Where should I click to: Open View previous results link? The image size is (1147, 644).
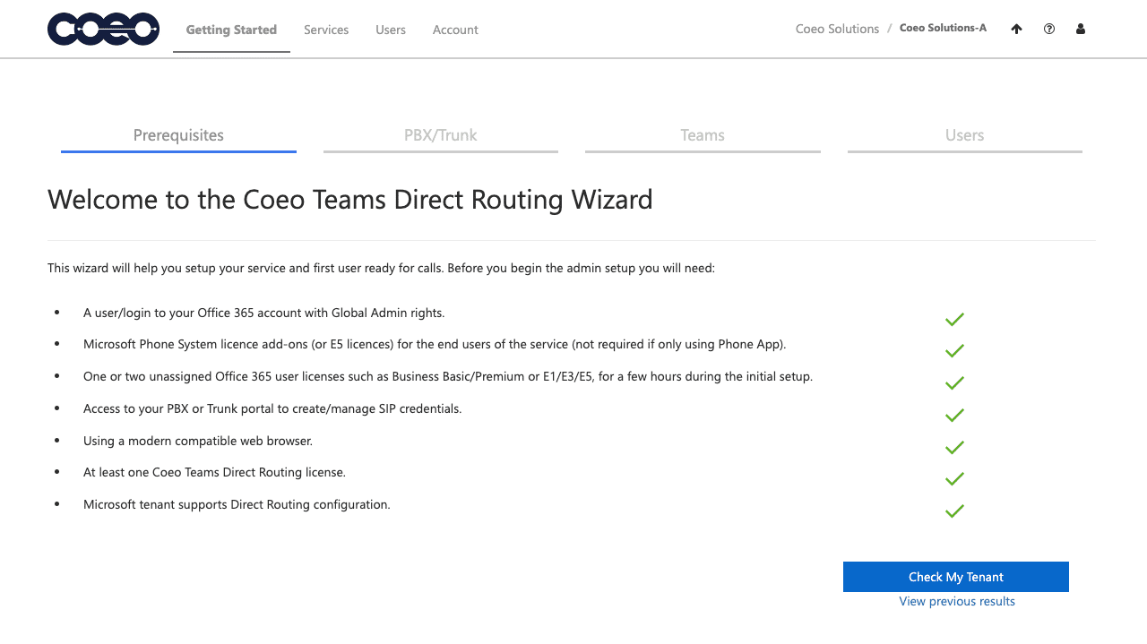pyautogui.click(x=957, y=601)
